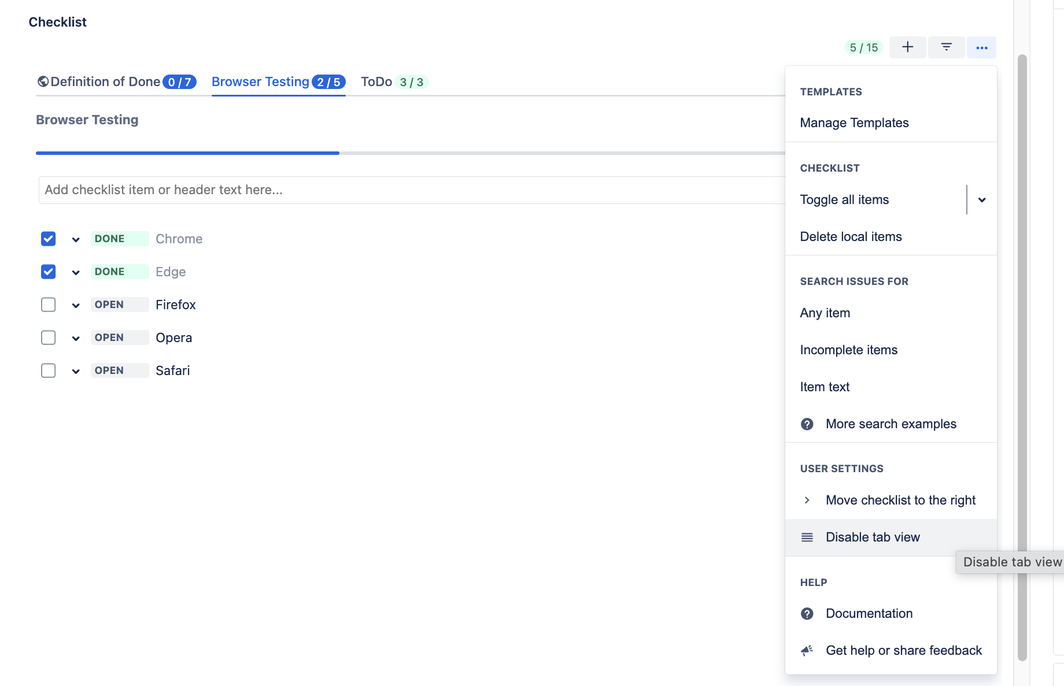Click the lines icon beside Disable tab view

click(x=807, y=537)
